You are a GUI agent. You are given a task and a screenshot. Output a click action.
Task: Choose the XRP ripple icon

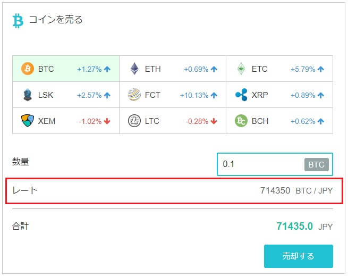click(x=241, y=95)
